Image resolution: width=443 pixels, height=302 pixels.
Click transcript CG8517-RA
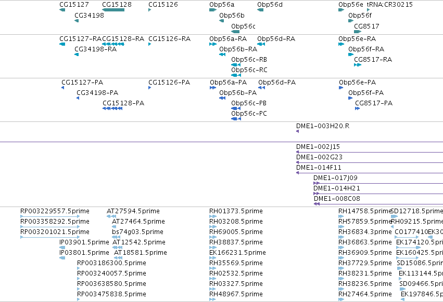[373, 60]
